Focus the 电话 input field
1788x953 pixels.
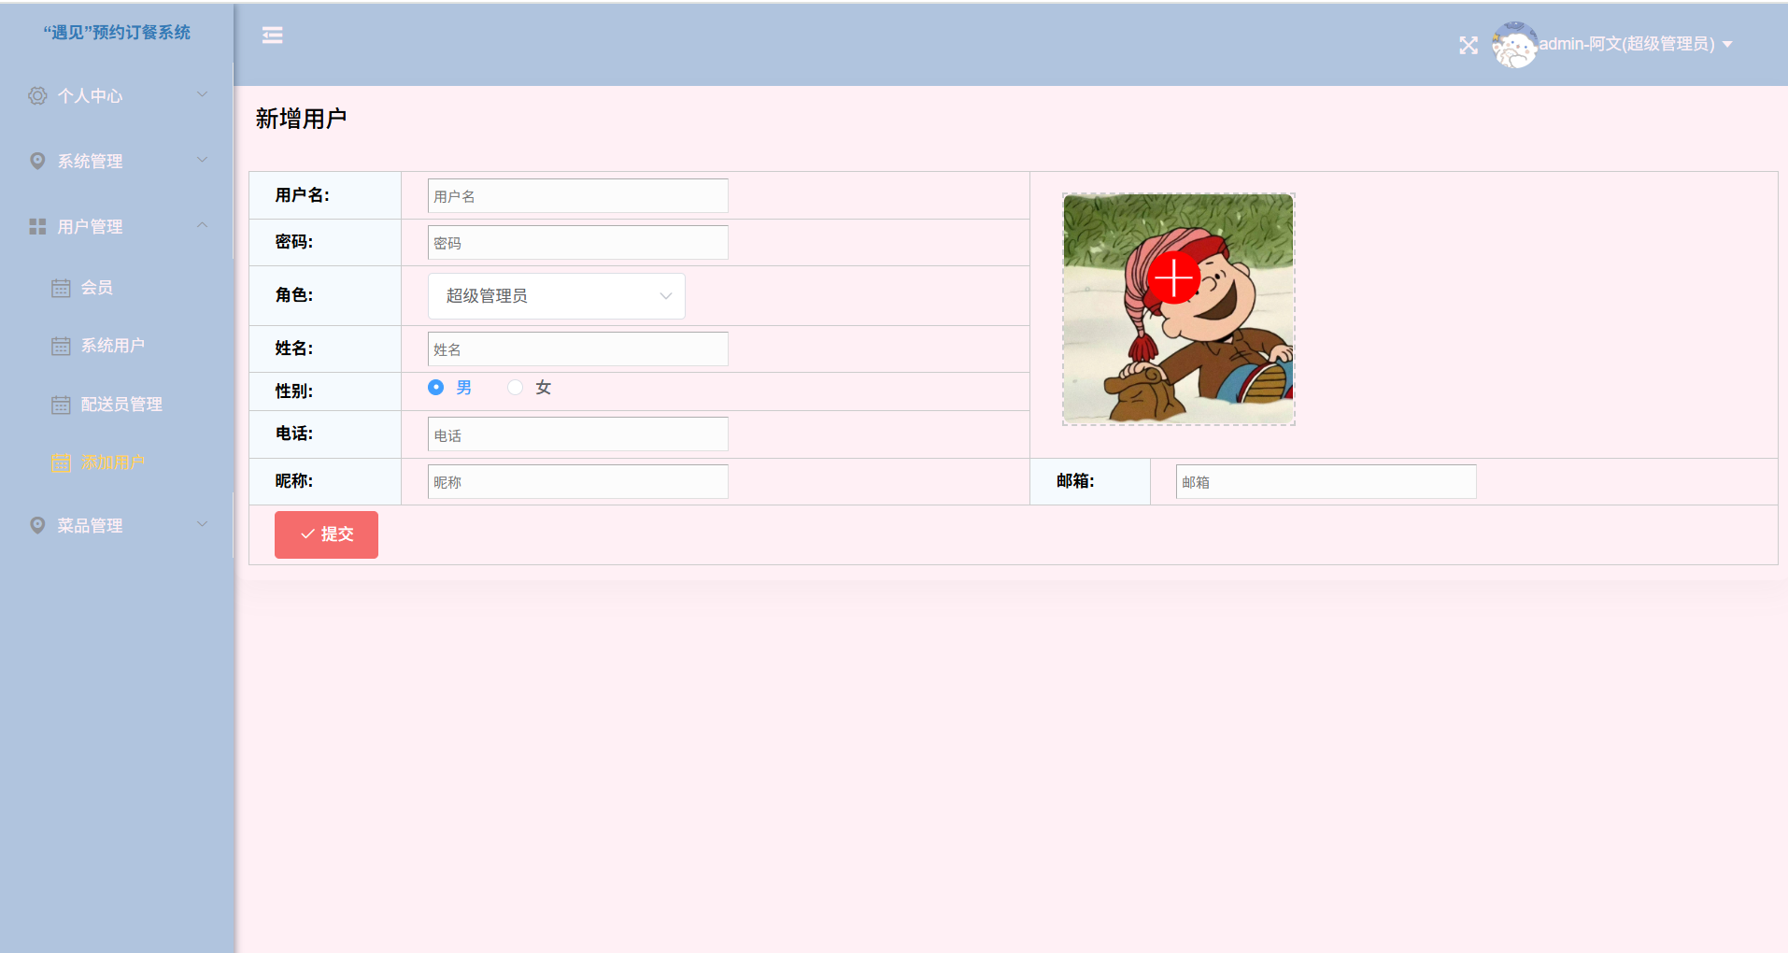tap(578, 434)
